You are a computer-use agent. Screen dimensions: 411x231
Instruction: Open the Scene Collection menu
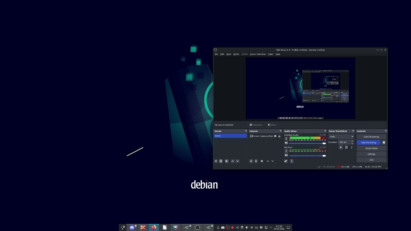258,54
